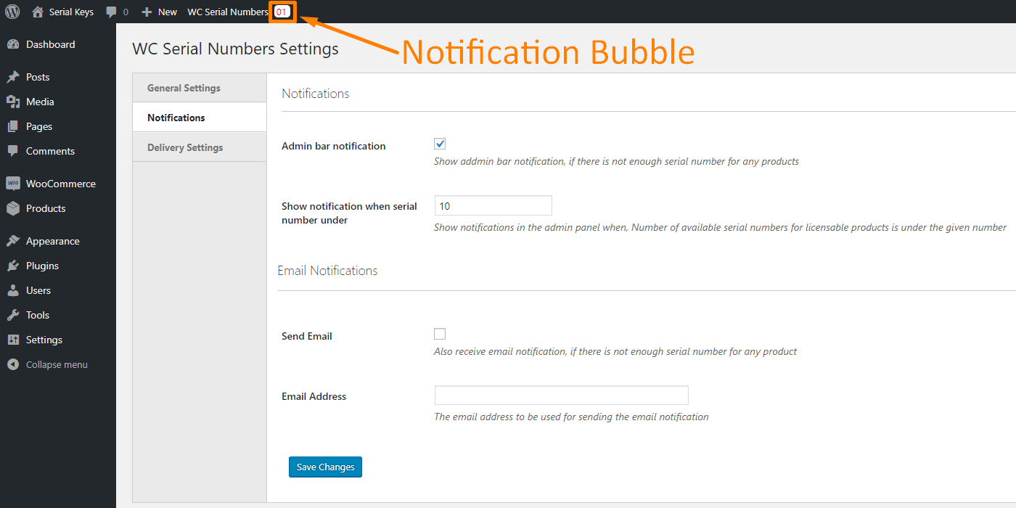Click the Dashboard gauge icon
The image size is (1016, 508).
(x=13, y=44)
